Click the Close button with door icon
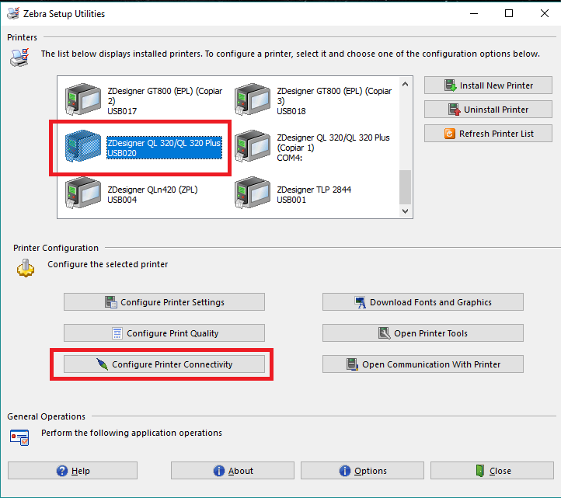The height and width of the screenshot is (498, 561). click(x=493, y=471)
